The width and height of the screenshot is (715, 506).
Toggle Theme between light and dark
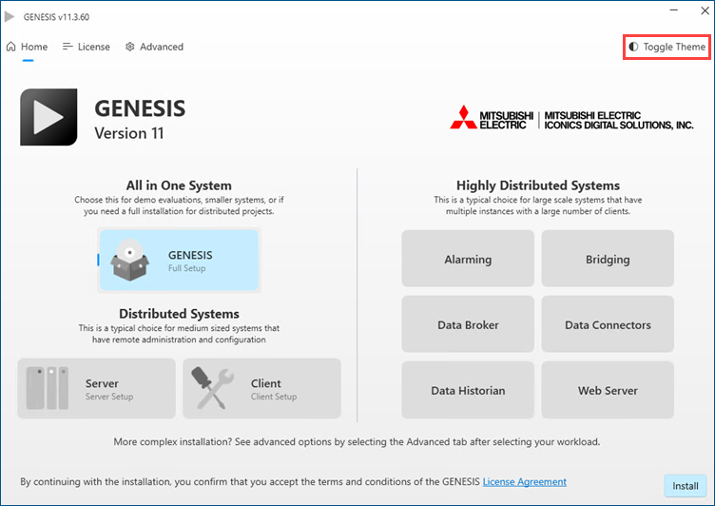pos(667,47)
